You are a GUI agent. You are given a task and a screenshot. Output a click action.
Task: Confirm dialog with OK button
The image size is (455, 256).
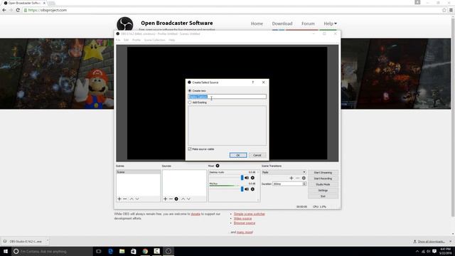click(x=238, y=155)
